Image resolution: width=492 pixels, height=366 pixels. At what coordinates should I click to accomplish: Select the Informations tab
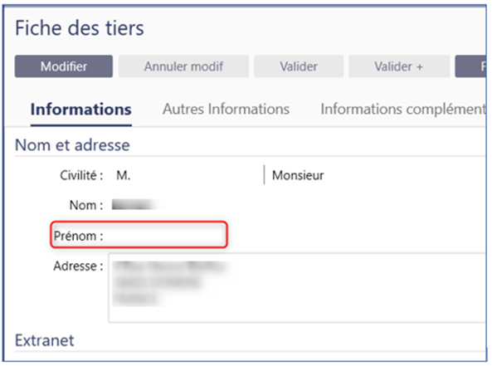[81, 110]
